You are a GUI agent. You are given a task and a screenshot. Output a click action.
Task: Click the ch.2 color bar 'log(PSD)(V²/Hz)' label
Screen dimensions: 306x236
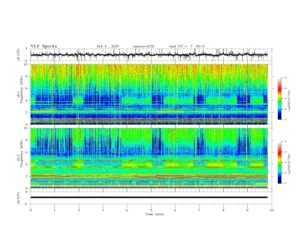click(x=289, y=164)
